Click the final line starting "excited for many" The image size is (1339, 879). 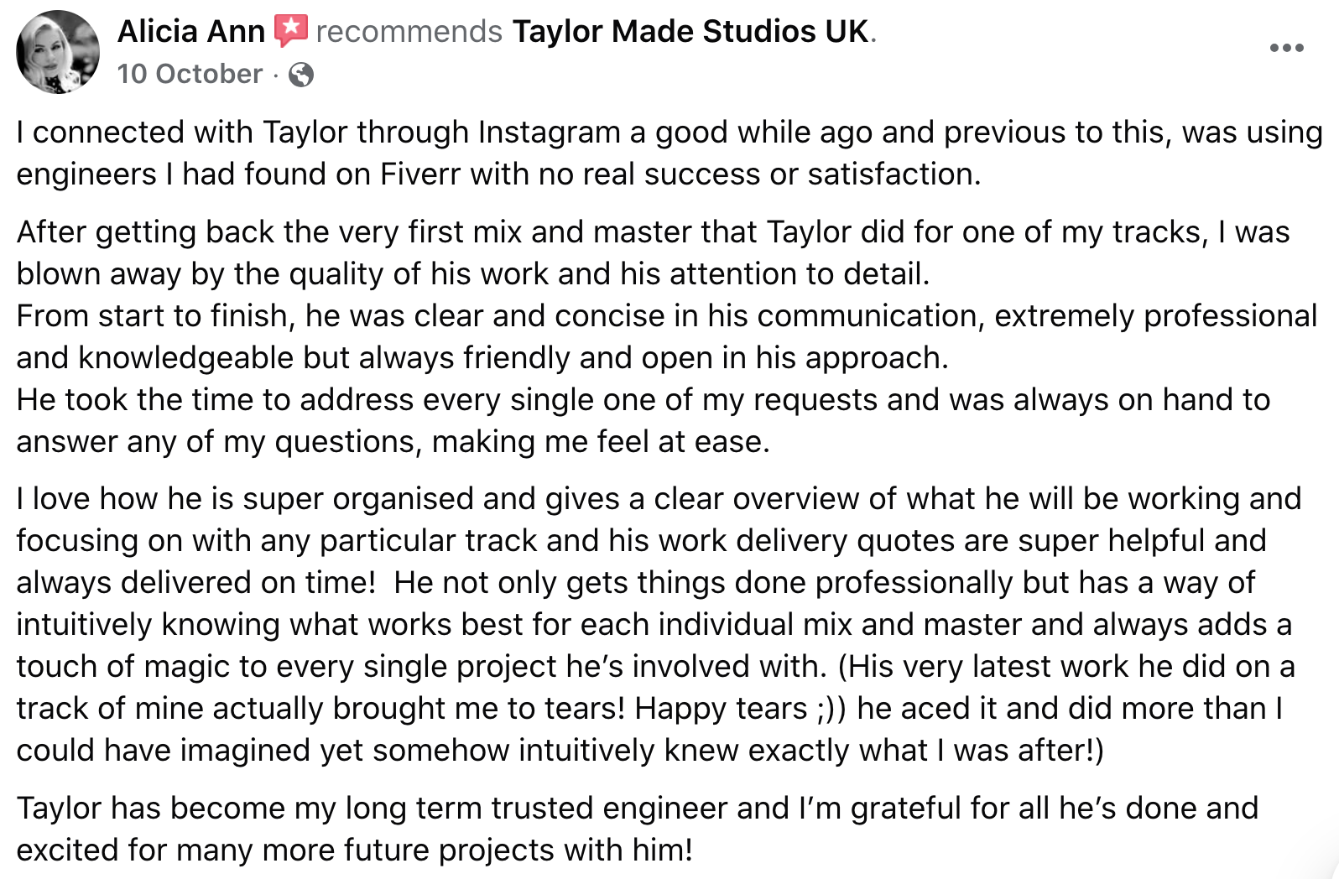[x=354, y=850]
